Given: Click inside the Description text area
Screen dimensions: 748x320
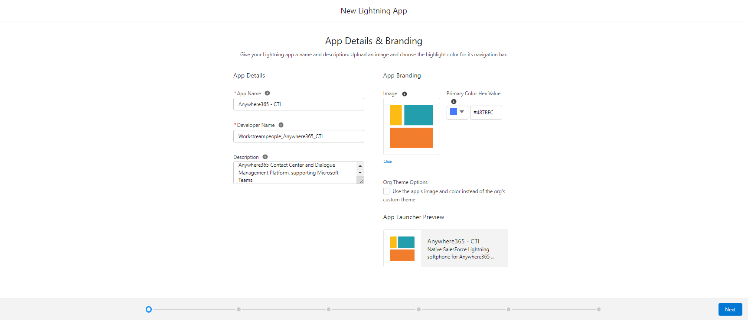Looking at the screenshot, I should click(x=295, y=173).
